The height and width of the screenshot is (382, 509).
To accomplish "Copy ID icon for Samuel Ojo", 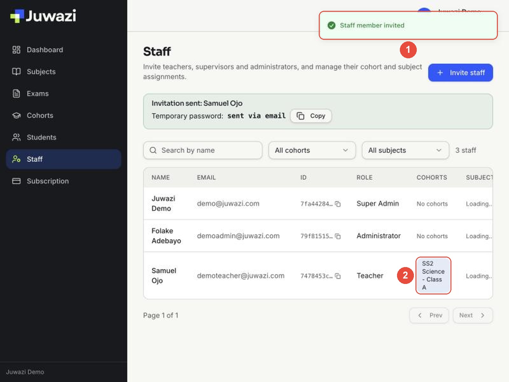I will click(338, 276).
